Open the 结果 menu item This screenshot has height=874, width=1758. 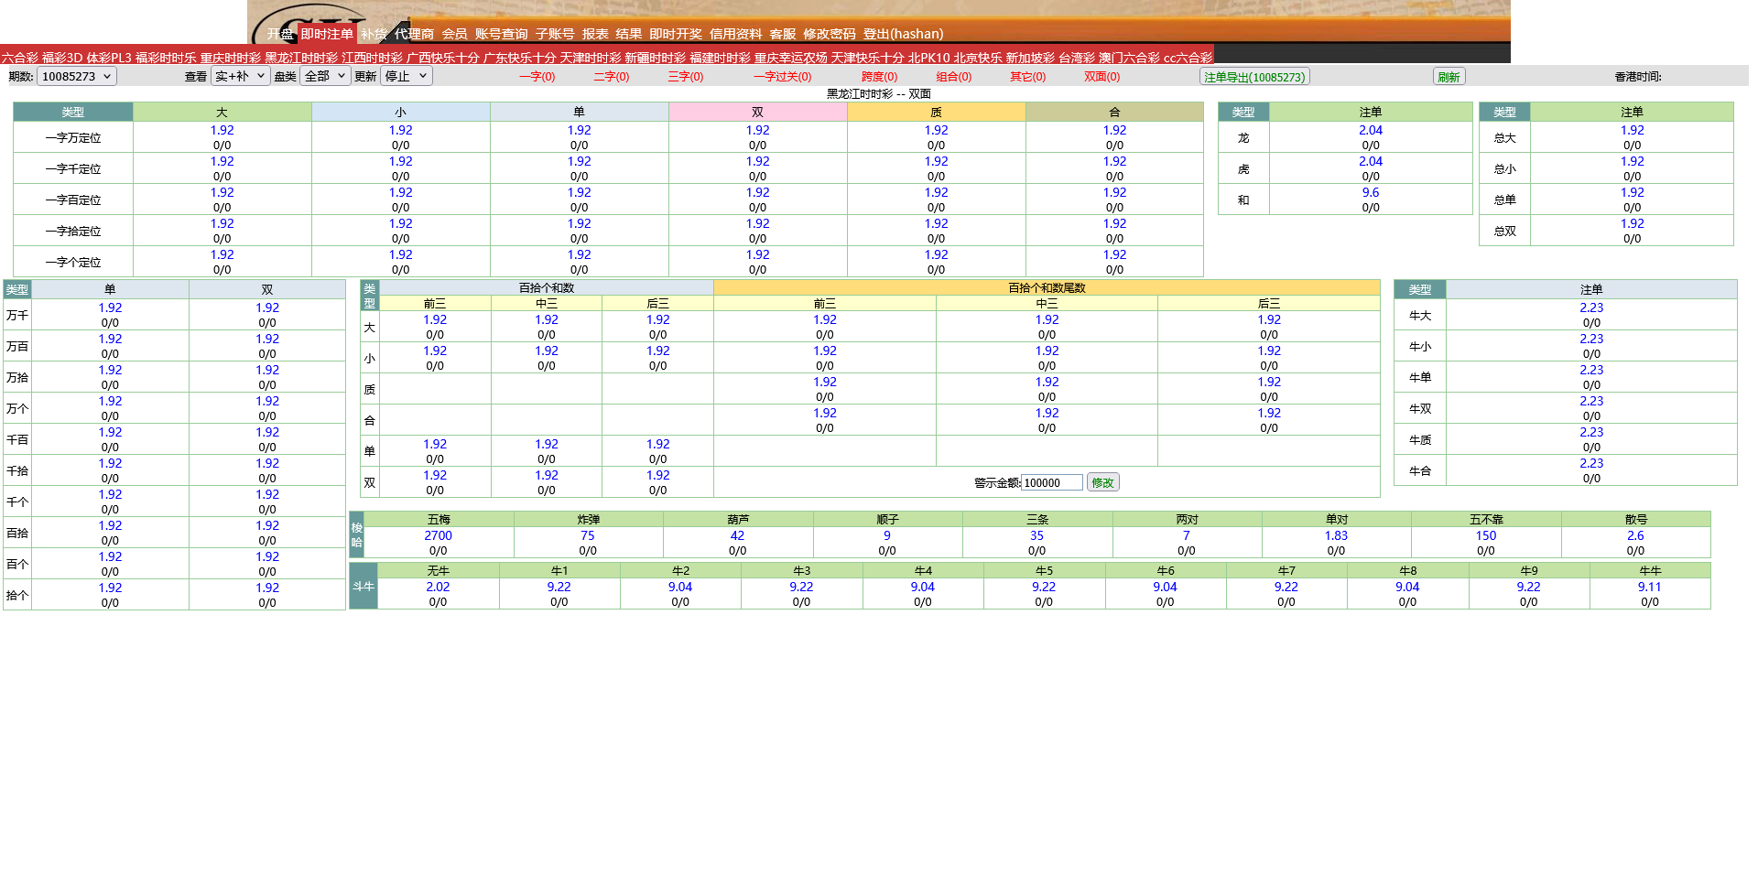pos(629,34)
